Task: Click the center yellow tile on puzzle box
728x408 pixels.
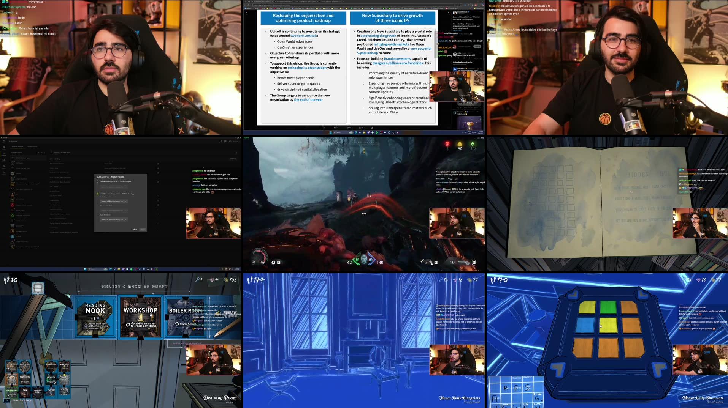Action: point(608,325)
